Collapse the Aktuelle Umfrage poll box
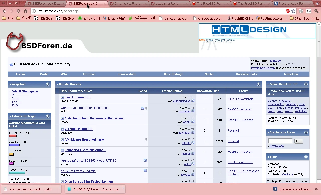Viewport: 321px width, 195px height. point(48,116)
